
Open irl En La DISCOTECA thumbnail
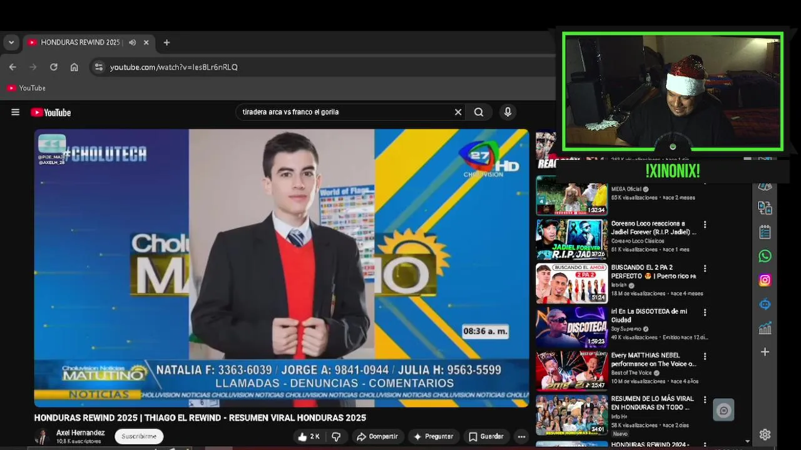click(571, 327)
